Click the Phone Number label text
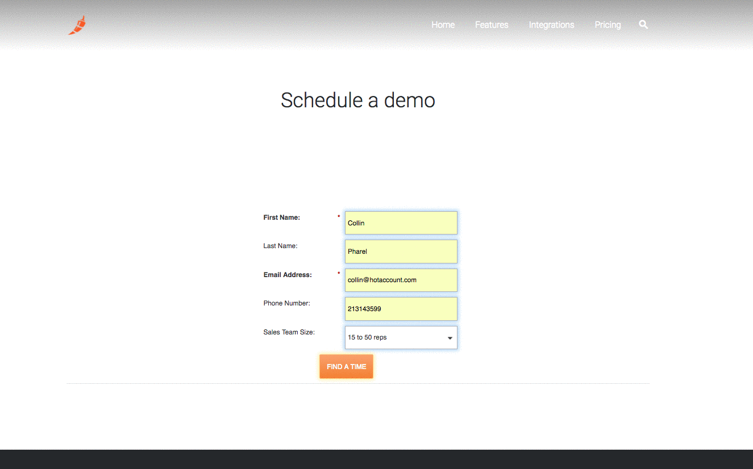The image size is (753, 469). (286, 303)
